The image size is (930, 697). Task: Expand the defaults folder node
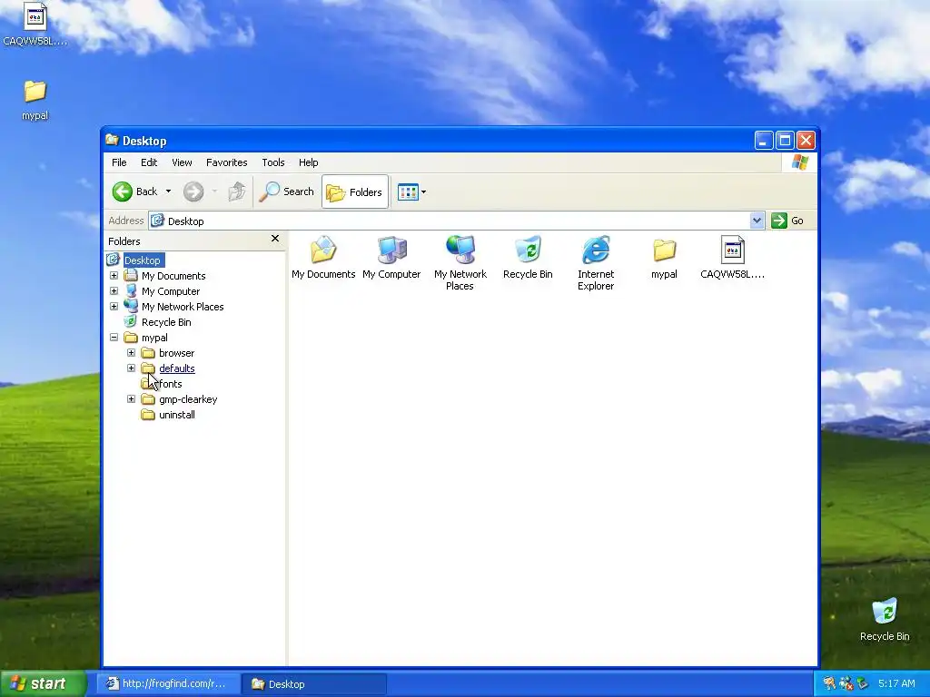point(131,368)
